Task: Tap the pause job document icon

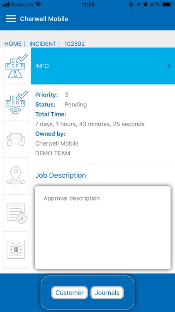Action: coord(16,250)
